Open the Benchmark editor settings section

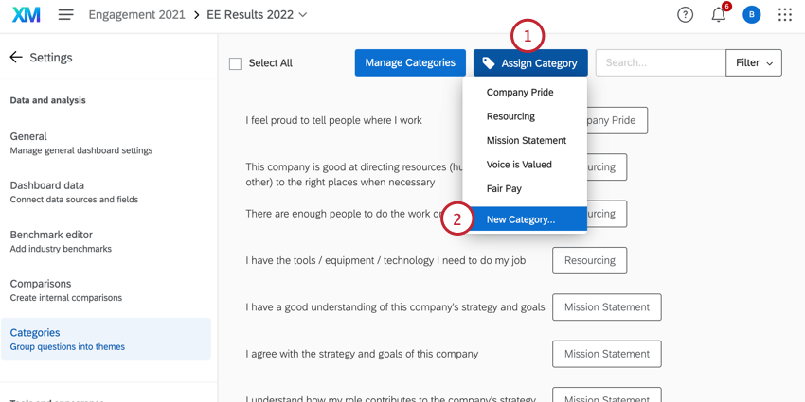(x=51, y=235)
